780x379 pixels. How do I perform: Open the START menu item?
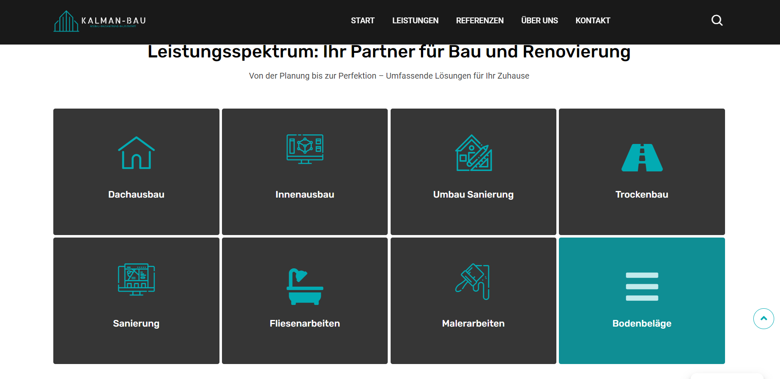coord(362,21)
